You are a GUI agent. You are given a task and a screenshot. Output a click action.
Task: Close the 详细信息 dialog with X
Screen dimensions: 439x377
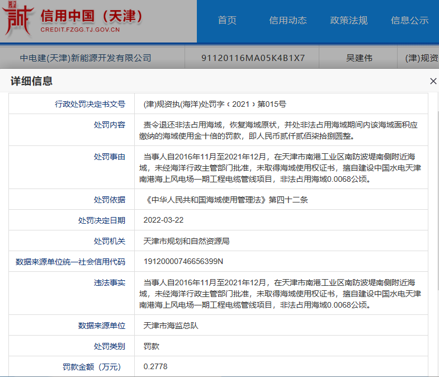(x=432, y=82)
